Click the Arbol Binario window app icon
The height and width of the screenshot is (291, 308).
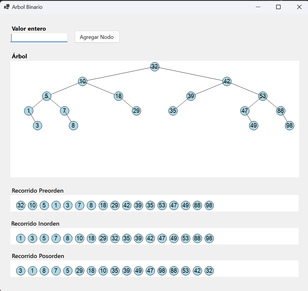click(6, 7)
